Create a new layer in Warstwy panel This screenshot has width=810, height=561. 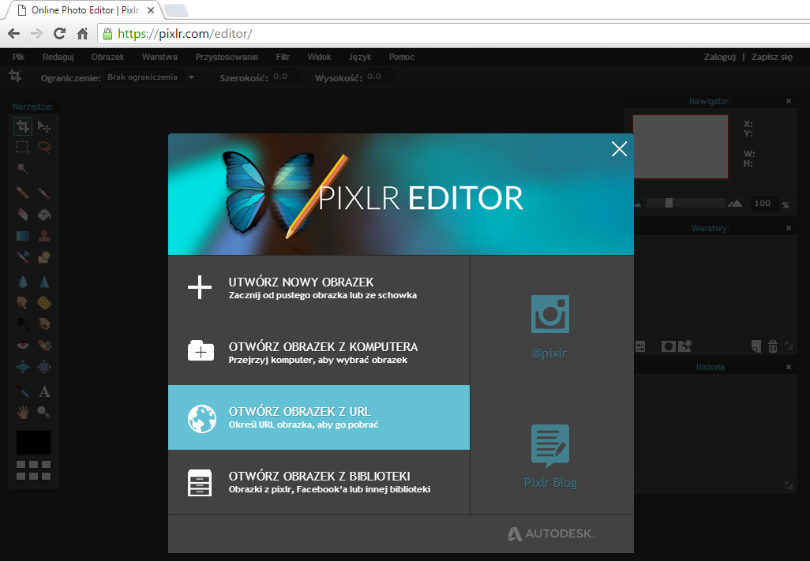coord(756,346)
